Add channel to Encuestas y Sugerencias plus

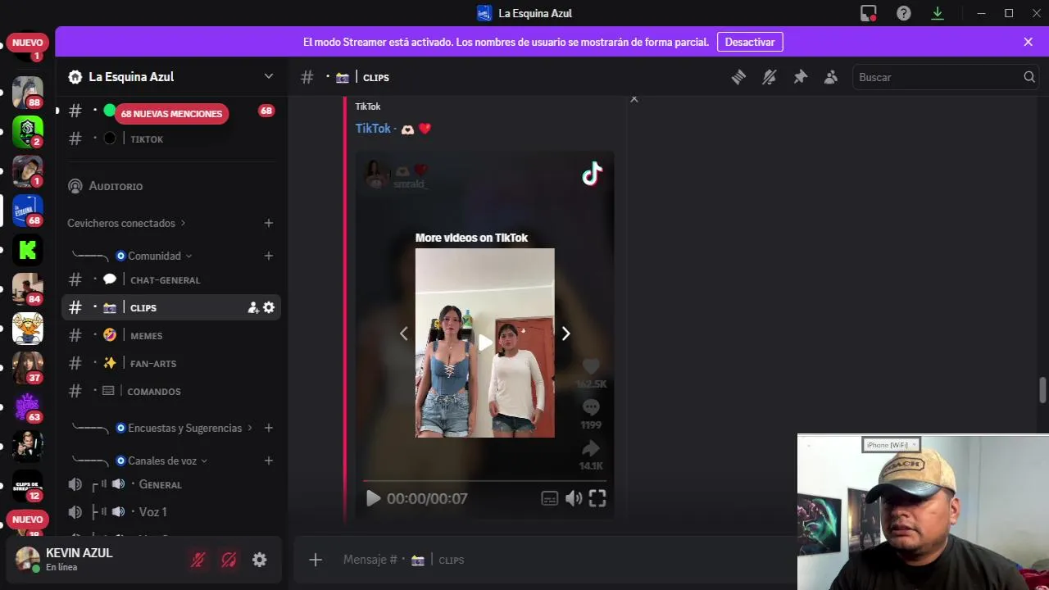[268, 428]
